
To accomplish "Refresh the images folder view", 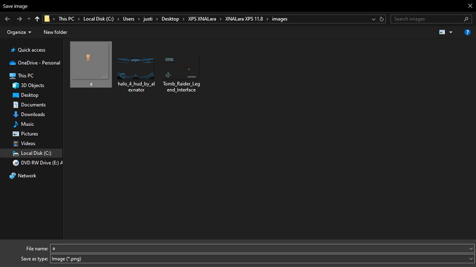I will tap(381, 19).
